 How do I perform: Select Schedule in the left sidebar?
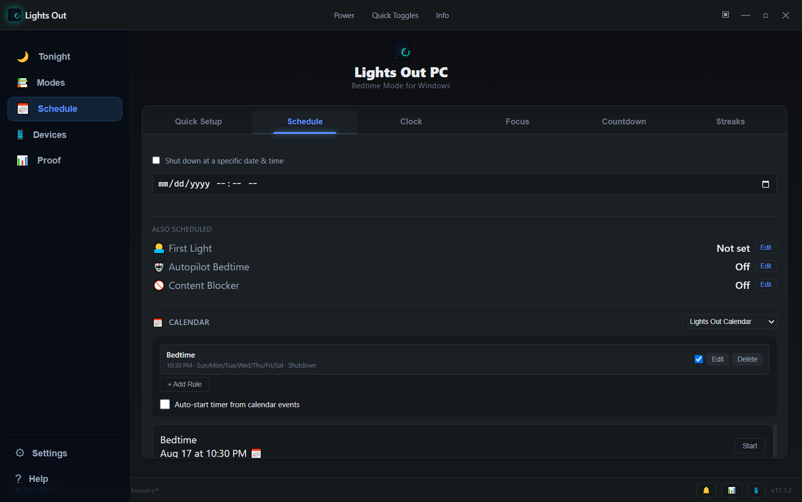pyautogui.click(x=65, y=109)
